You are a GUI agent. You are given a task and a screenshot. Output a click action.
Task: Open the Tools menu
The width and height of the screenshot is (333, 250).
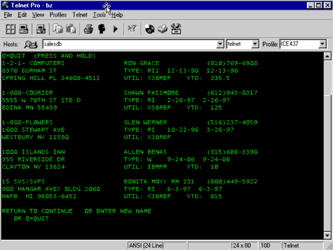click(x=99, y=15)
